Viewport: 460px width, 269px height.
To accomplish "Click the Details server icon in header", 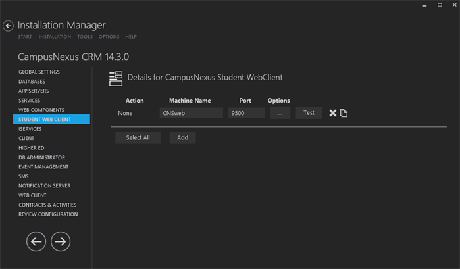I will [x=116, y=78].
